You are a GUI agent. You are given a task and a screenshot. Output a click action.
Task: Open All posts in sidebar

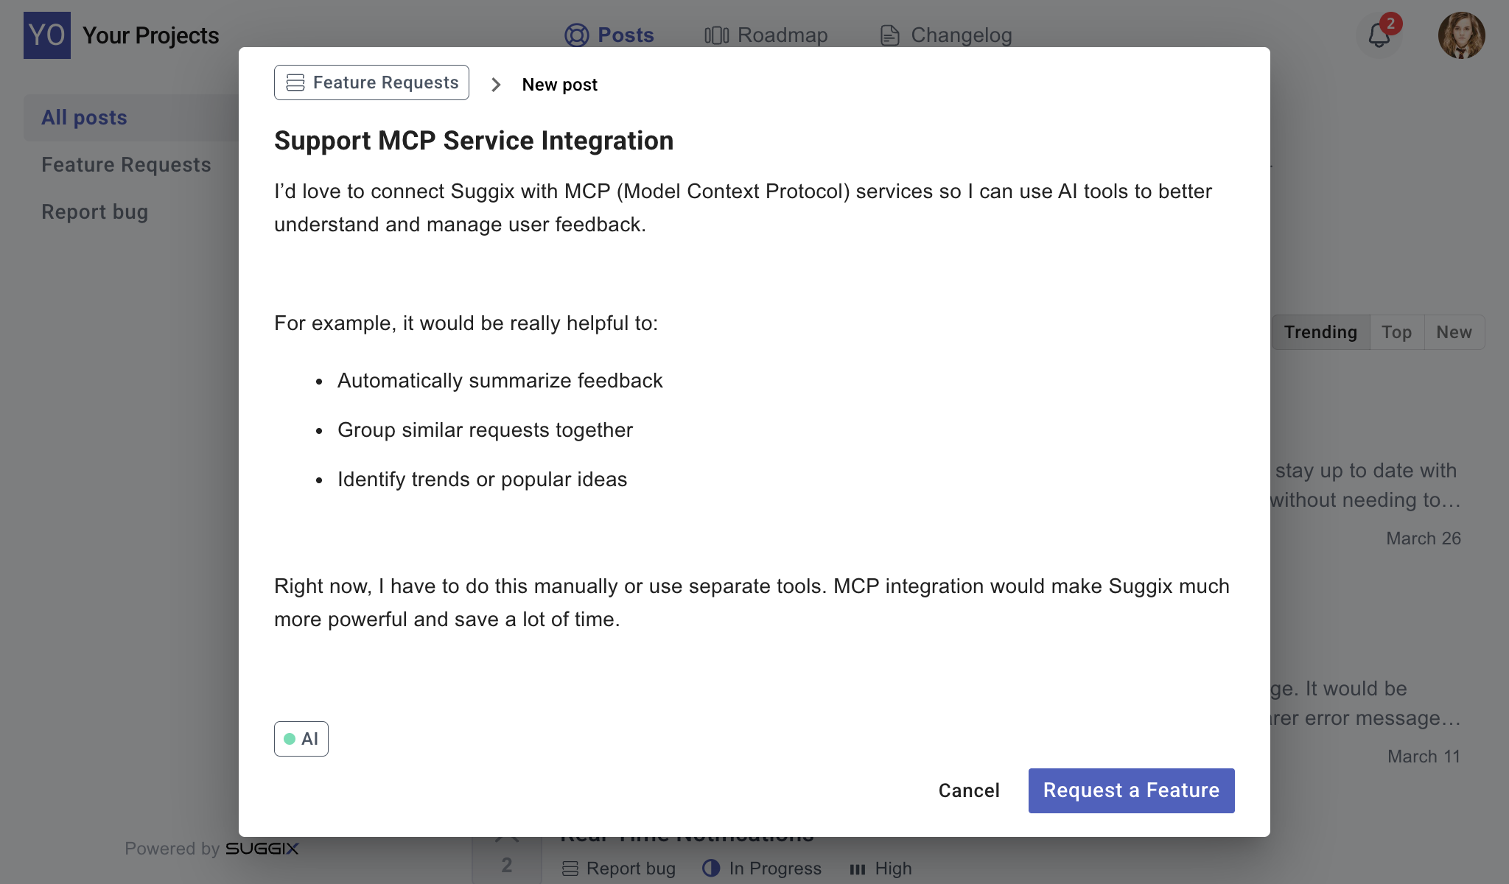84,118
